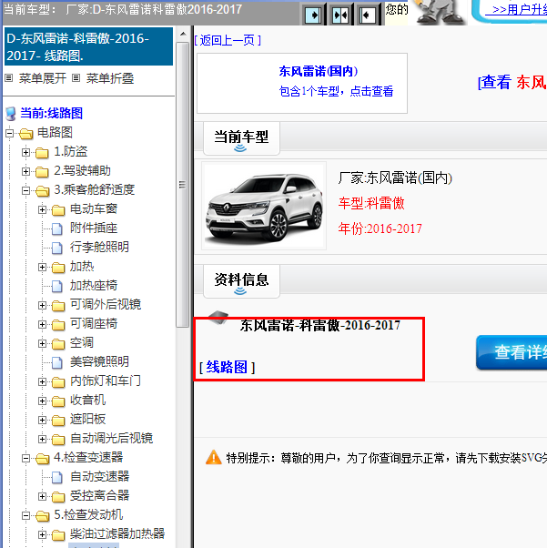The height and width of the screenshot is (548, 547).
Task: Expand the 空调 folder
Action: [x=42, y=343]
